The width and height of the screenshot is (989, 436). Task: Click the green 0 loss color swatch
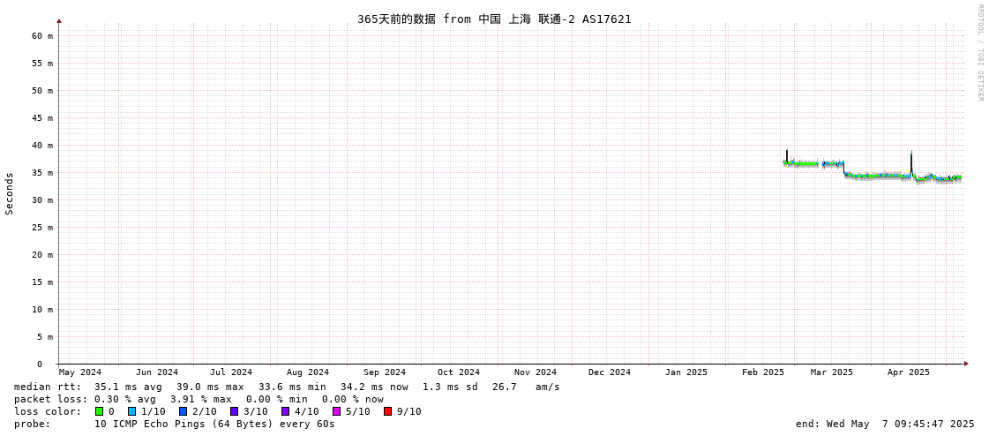tap(99, 411)
